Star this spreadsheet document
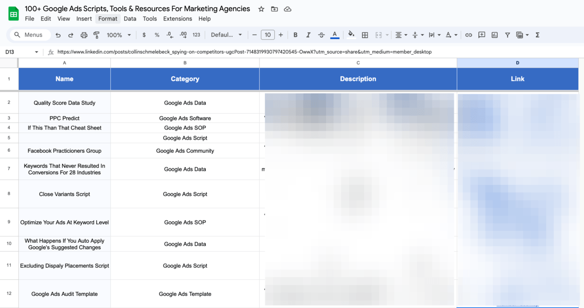Viewport: 584px width, 308px height. coord(261,9)
